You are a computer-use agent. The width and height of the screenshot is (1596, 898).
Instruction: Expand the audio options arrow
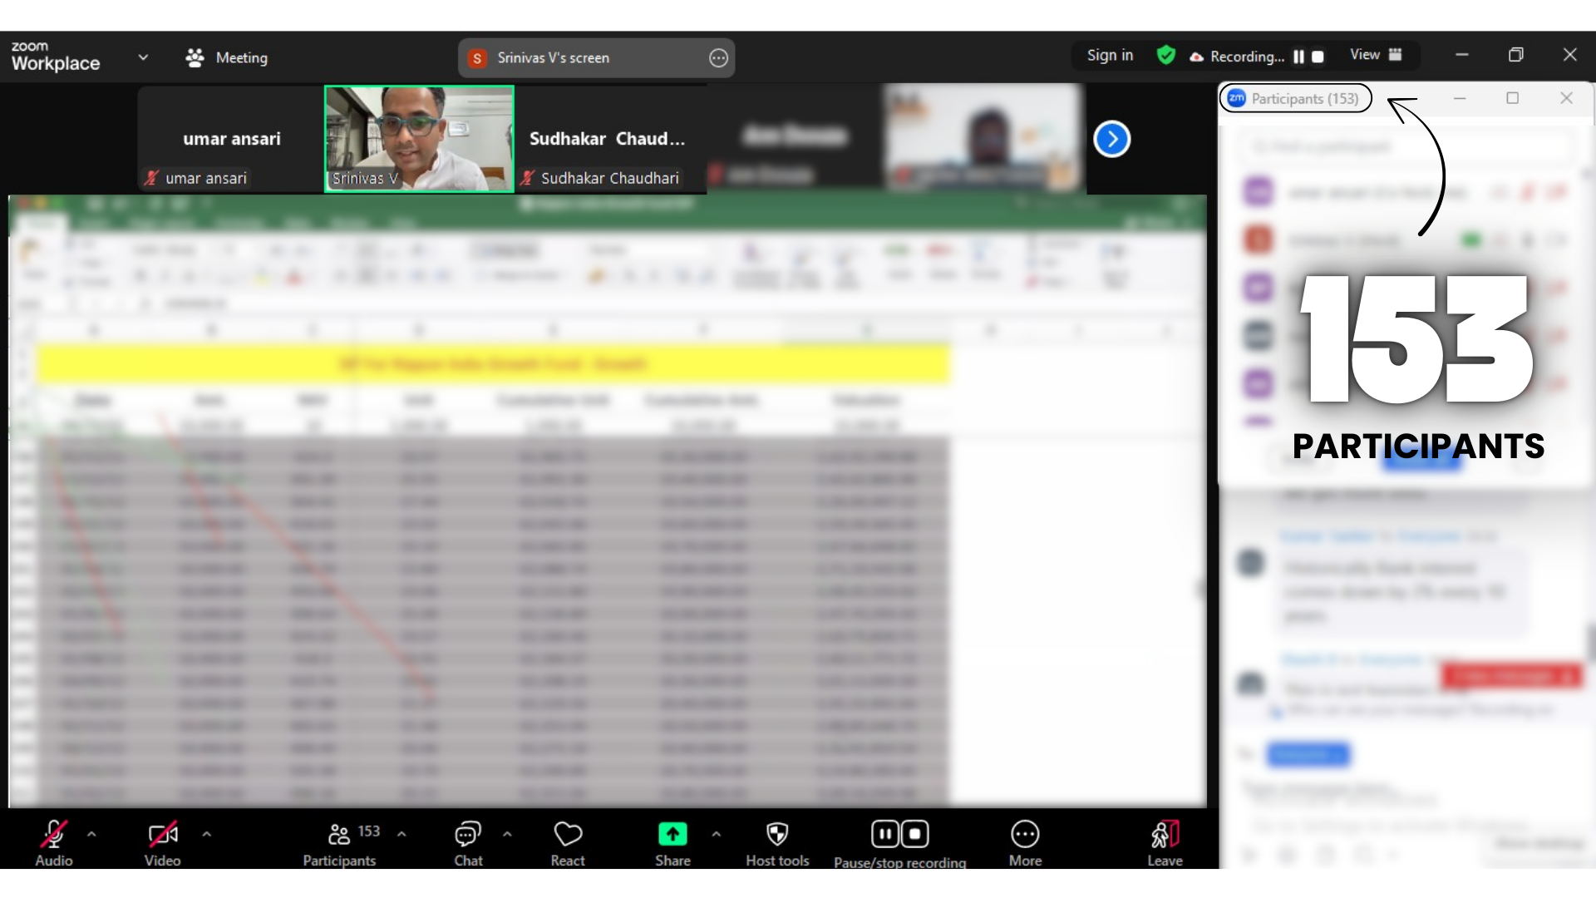click(x=91, y=834)
